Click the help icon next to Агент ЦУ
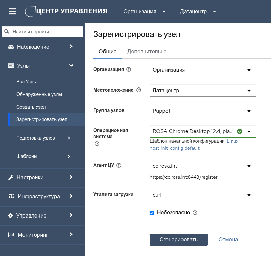 click(119, 166)
